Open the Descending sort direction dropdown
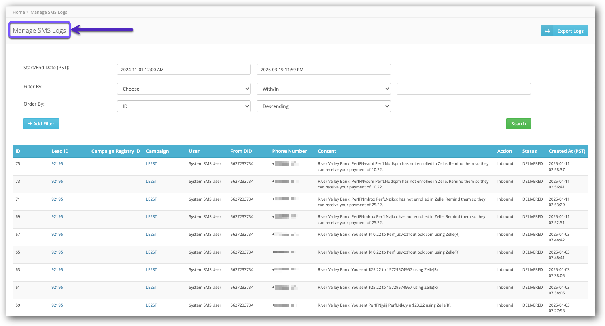This screenshot has width=605, height=326. 324,106
